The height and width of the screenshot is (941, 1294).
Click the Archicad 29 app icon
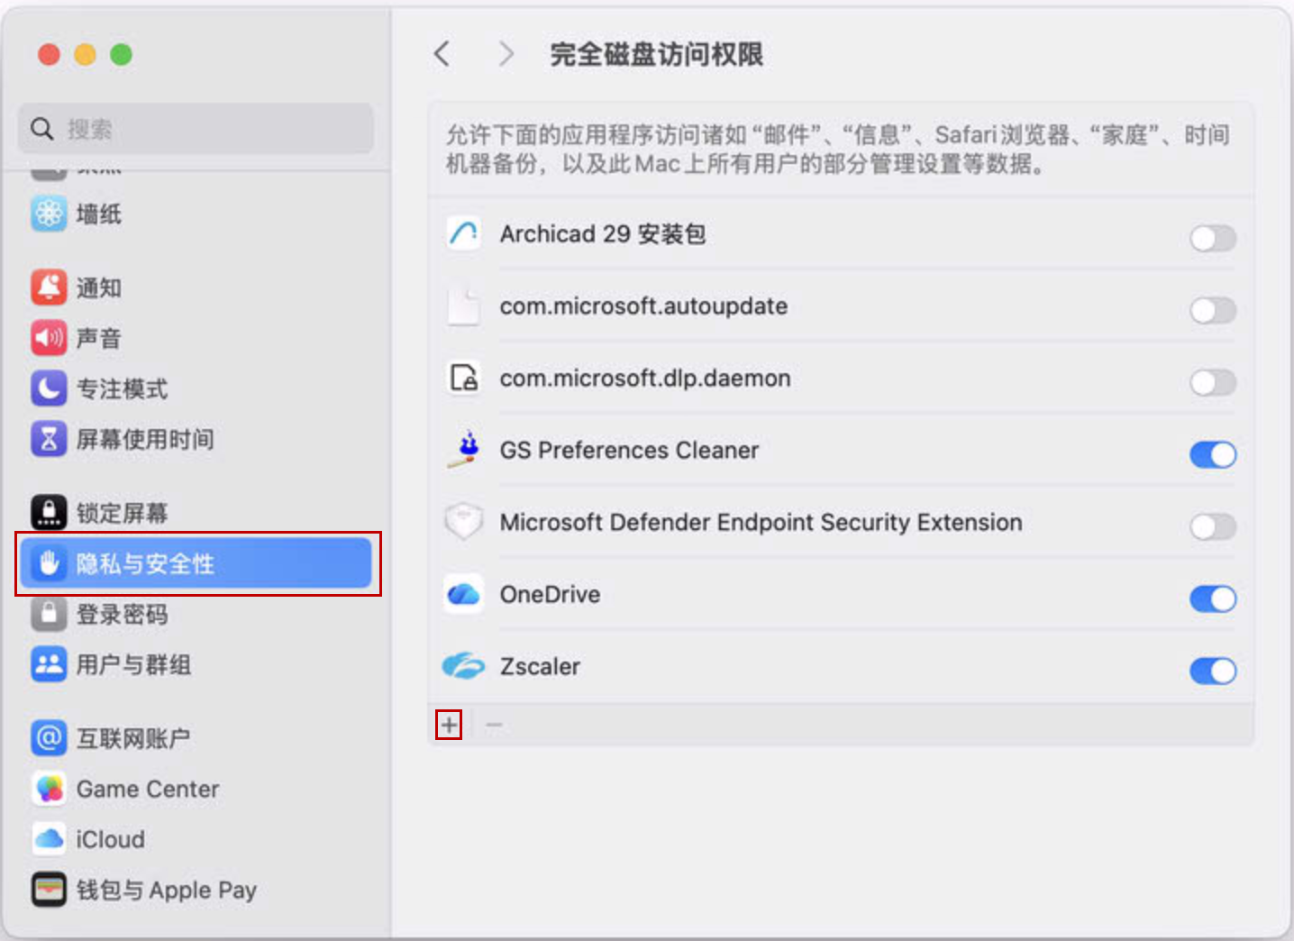(x=464, y=233)
